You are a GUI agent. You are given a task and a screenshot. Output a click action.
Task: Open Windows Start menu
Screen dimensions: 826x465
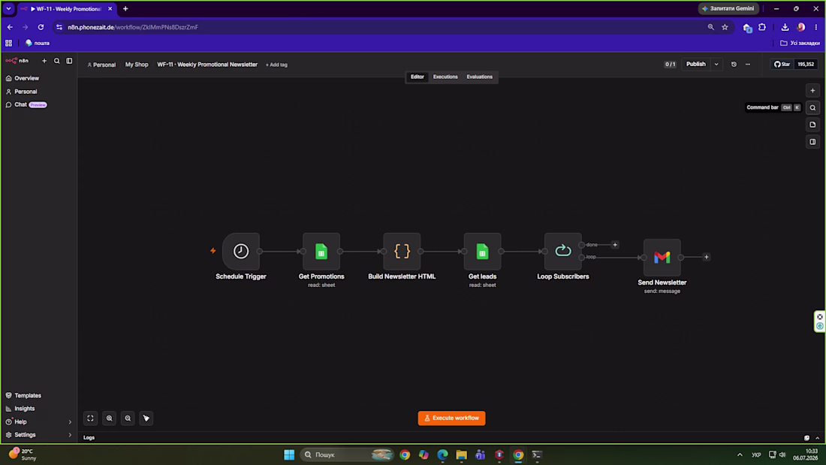click(x=289, y=454)
